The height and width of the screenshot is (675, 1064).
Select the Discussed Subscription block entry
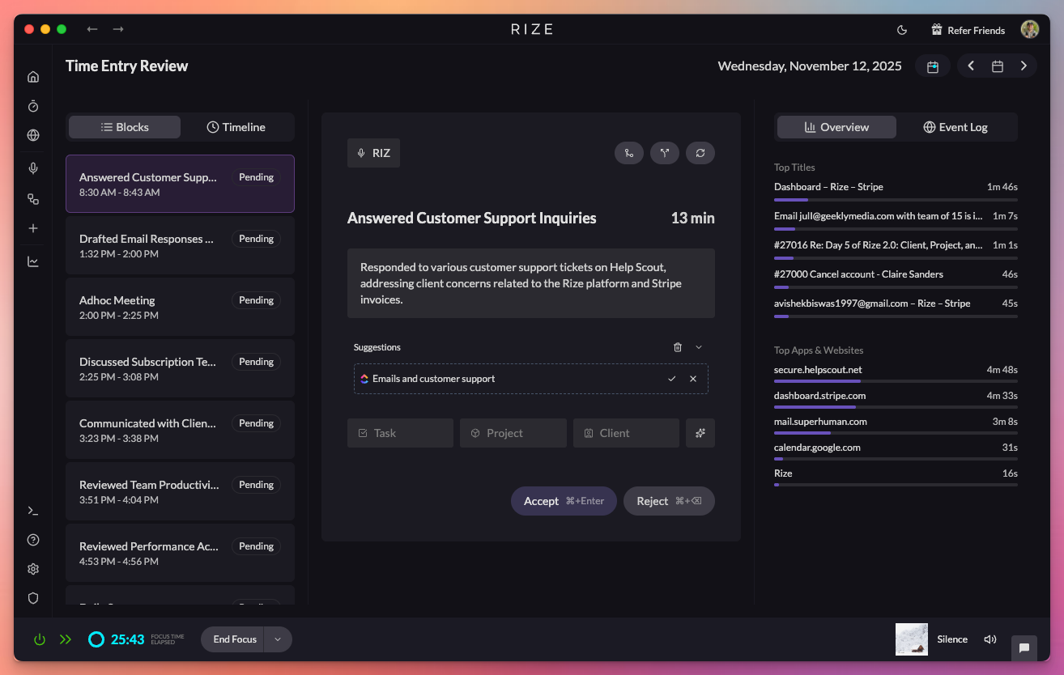tap(180, 368)
